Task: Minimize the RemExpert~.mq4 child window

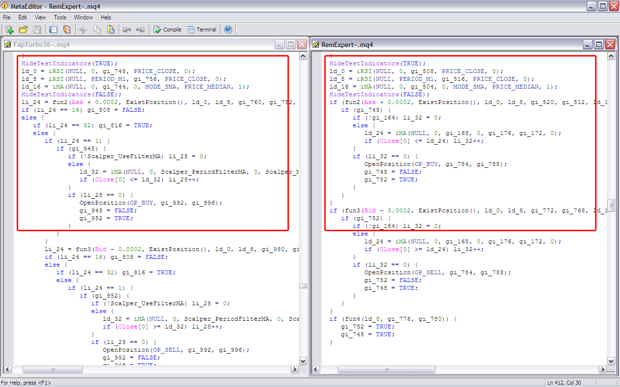Action: [x=588, y=45]
